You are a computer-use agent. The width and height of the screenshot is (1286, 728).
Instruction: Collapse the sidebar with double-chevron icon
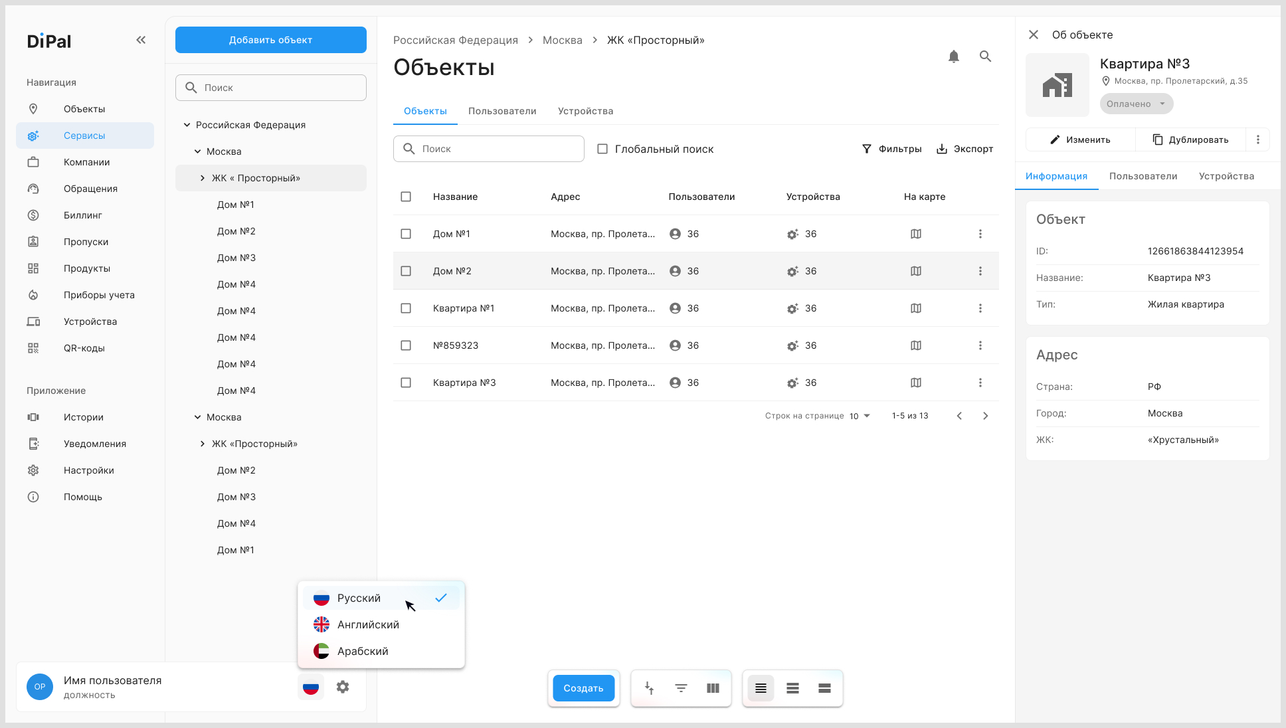pyautogui.click(x=141, y=40)
